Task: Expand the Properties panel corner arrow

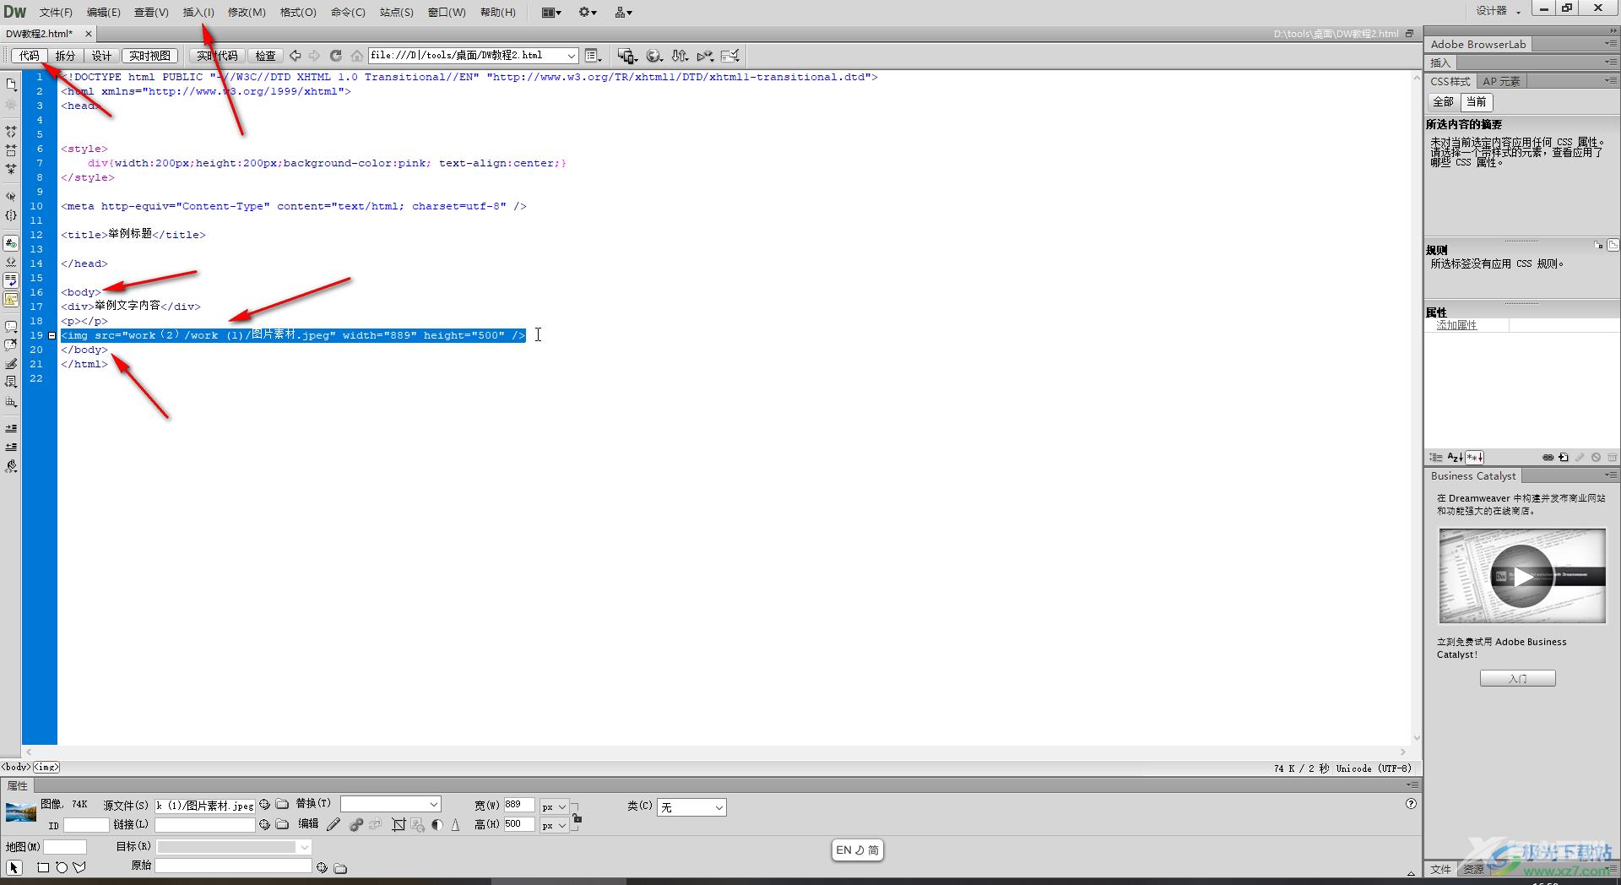Action: (x=1411, y=873)
